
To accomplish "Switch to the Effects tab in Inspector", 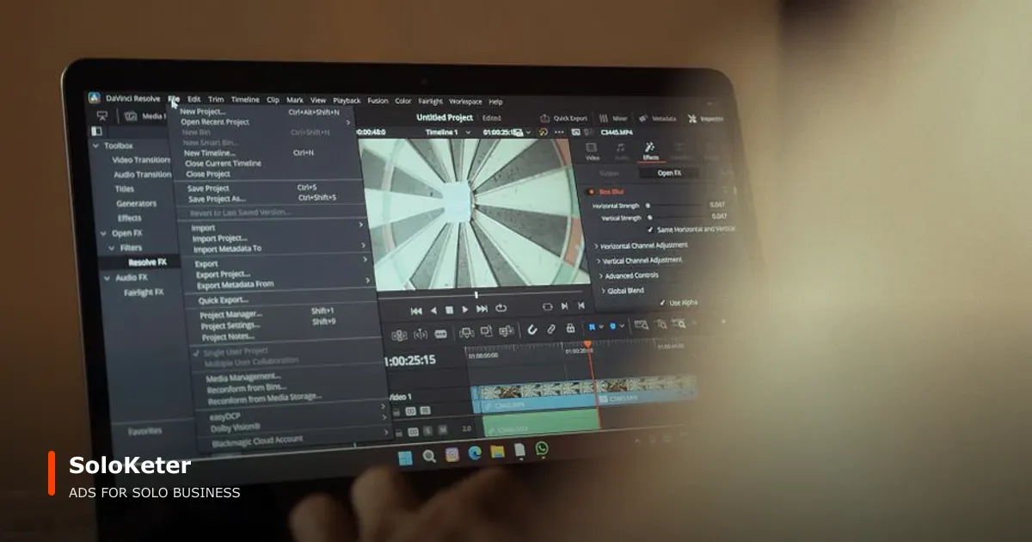I will pos(650,151).
